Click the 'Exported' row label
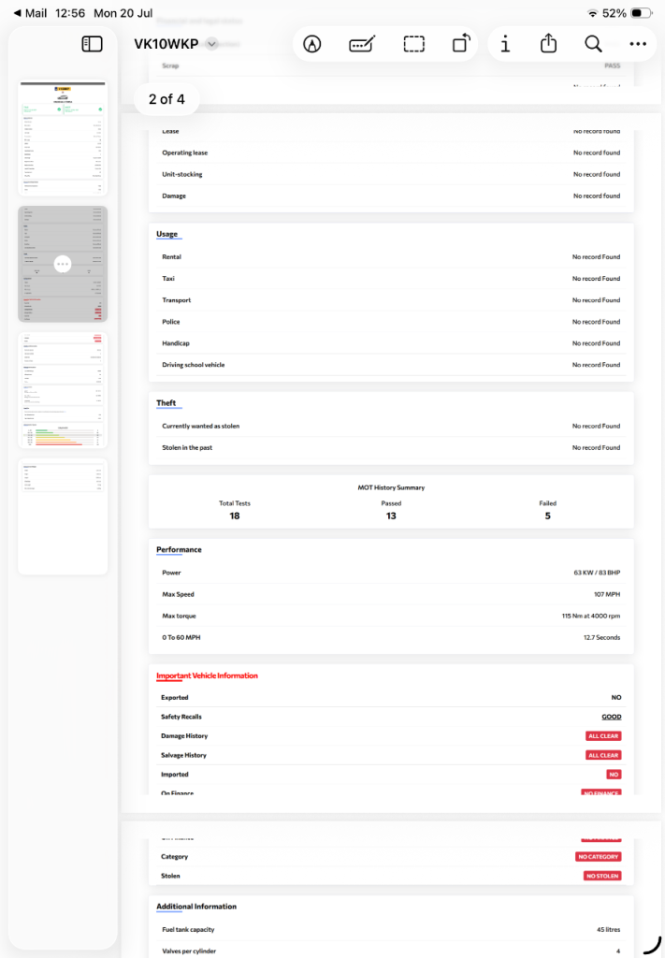665x958 pixels. [x=175, y=698]
